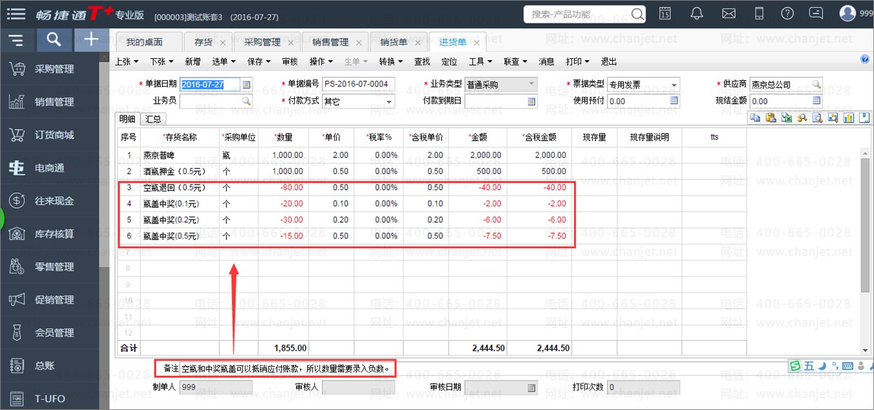Open the mail envelope icon
Viewport: 874px width, 410px height.
coord(729,13)
